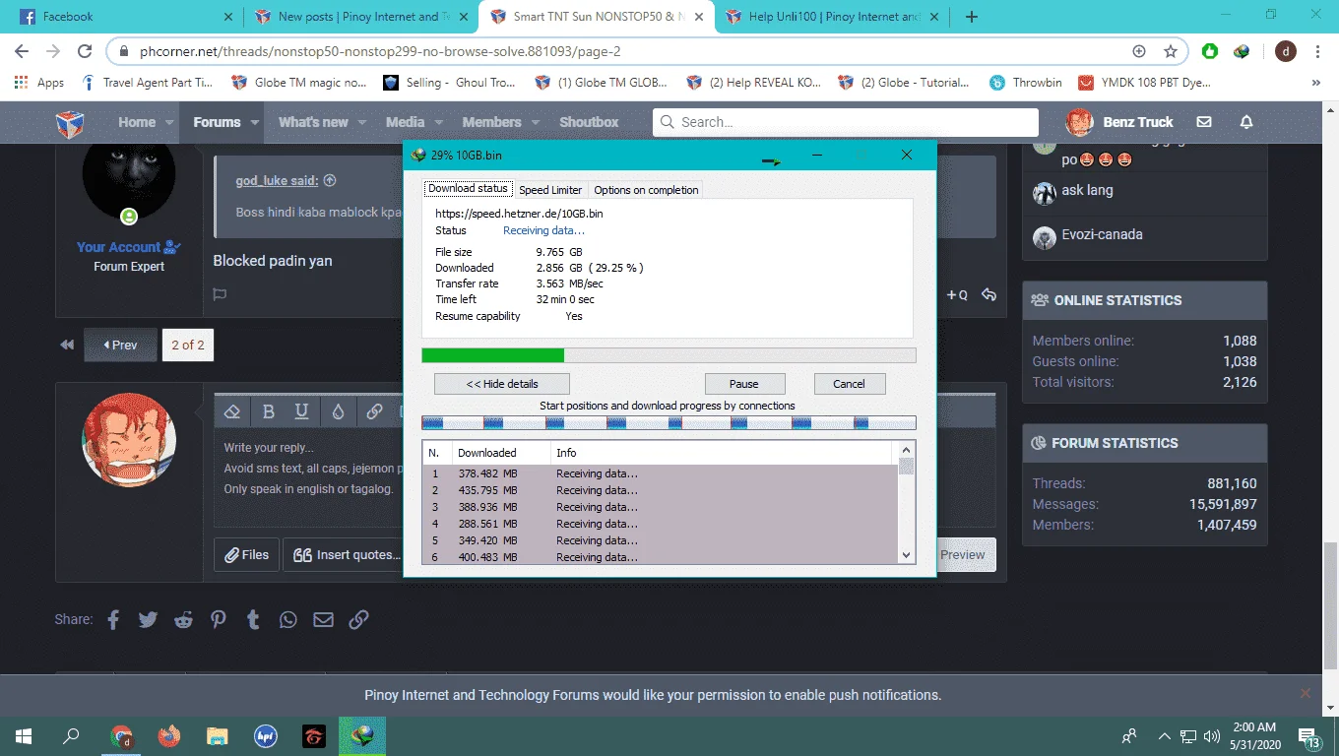Click the bookmark star in address bar
The width and height of the screenshot is (1339, 756).
coord(1171,51)
